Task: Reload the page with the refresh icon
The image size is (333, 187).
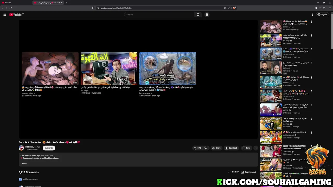Action: [x=11, y=8]
